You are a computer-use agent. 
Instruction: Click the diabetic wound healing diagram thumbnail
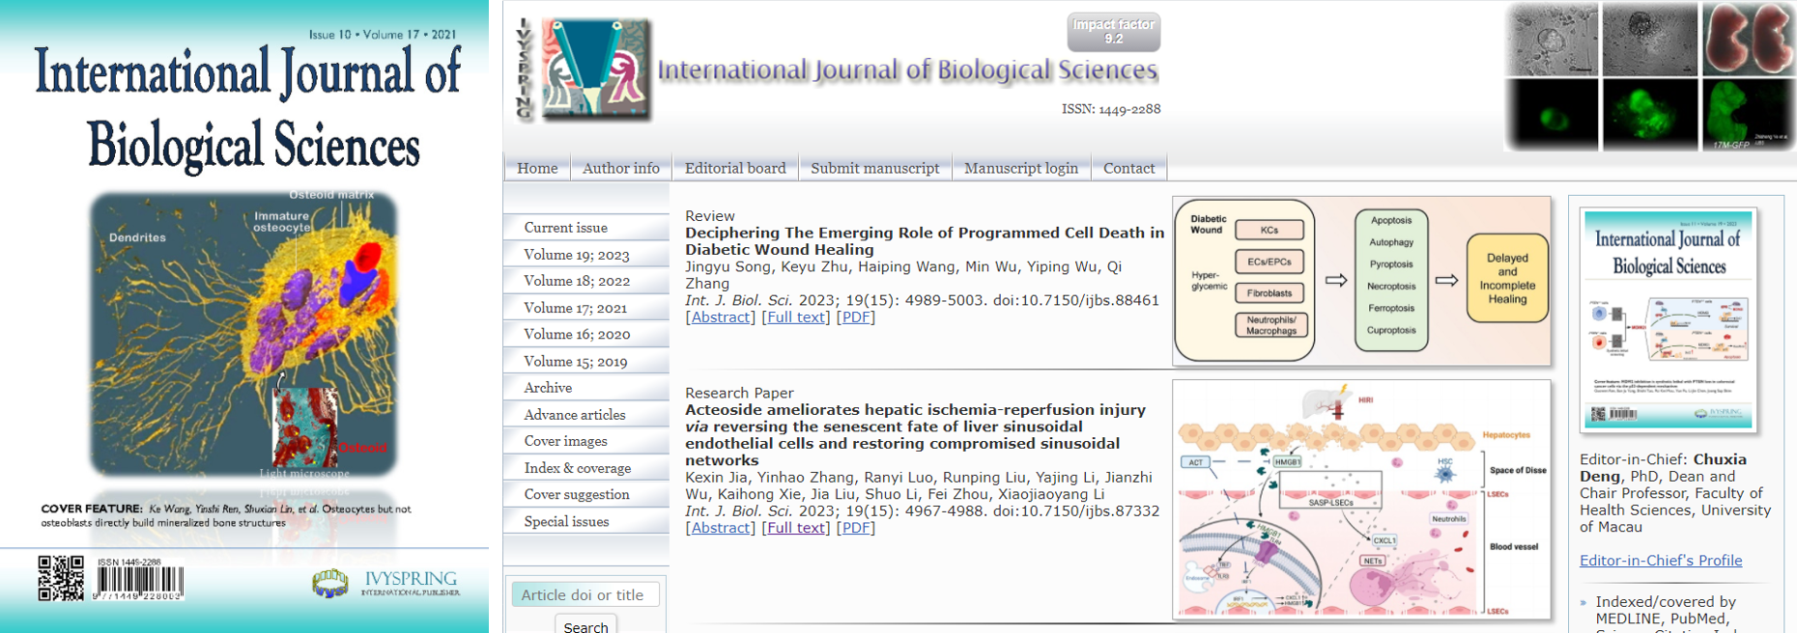pyautogui.click(x=1361, y=281)
